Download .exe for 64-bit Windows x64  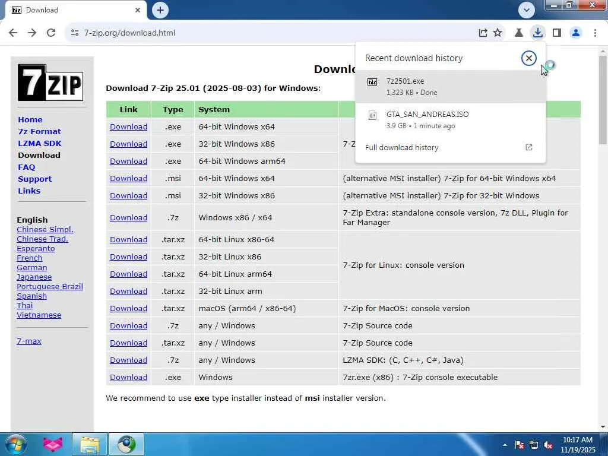pyautogui.click(x=128, y=127)
